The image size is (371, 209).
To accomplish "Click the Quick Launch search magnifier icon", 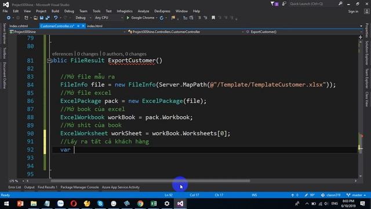I will tap(340, 3).
